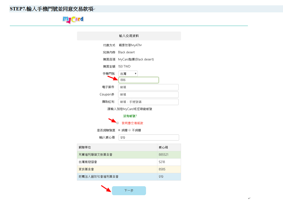Click the phone number field containing 886
Viewport: 283px width, 200px height.
139,80
